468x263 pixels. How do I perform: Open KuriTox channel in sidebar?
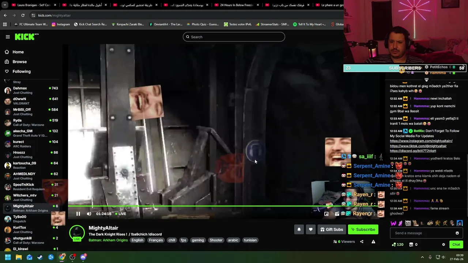pos(31,229)
